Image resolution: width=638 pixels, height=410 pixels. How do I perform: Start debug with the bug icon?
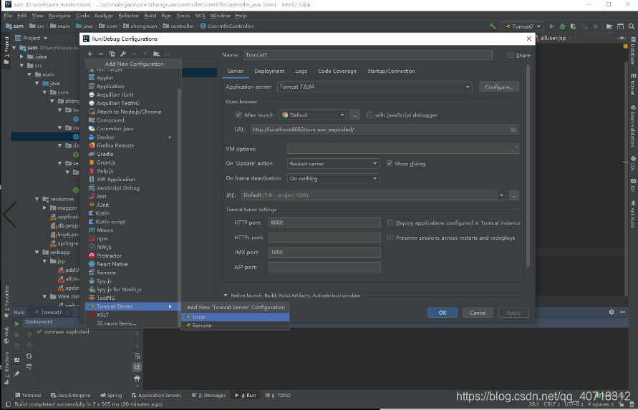coord(562,26)
